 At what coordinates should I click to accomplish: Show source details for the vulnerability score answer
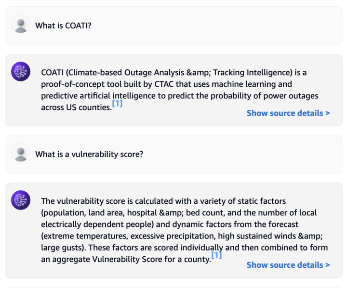pyautogui.click(x=288, y=265)
